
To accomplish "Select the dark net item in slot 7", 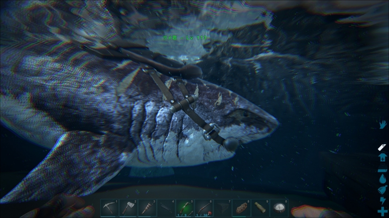I will click(223, 208).
